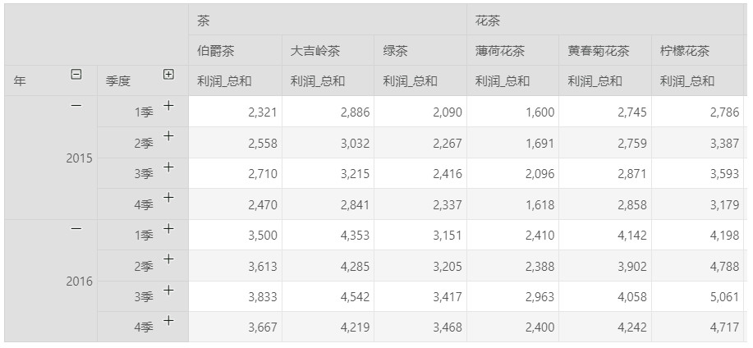Select cell value 2,321 under 伯爵茶
Viewport: 753px width, 348px height.
pos(236,112)
